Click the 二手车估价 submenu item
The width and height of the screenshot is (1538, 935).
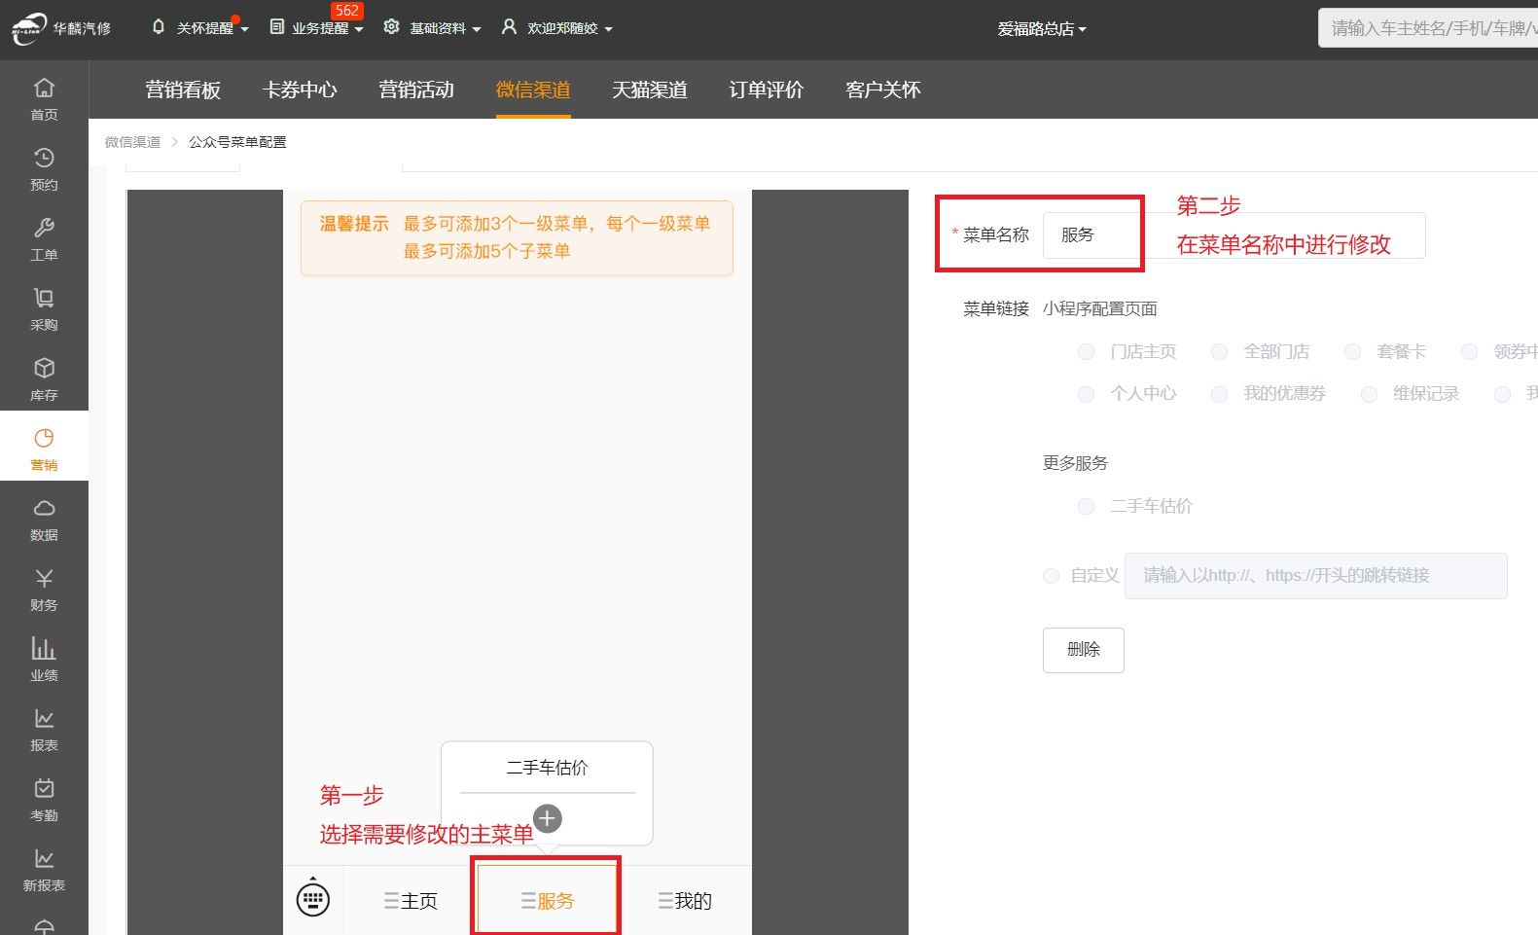[x=547, y=768]
